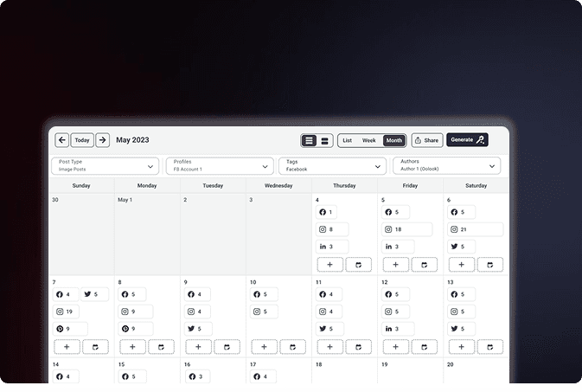Open the Post Type dropdown

(x=105, y=166)
